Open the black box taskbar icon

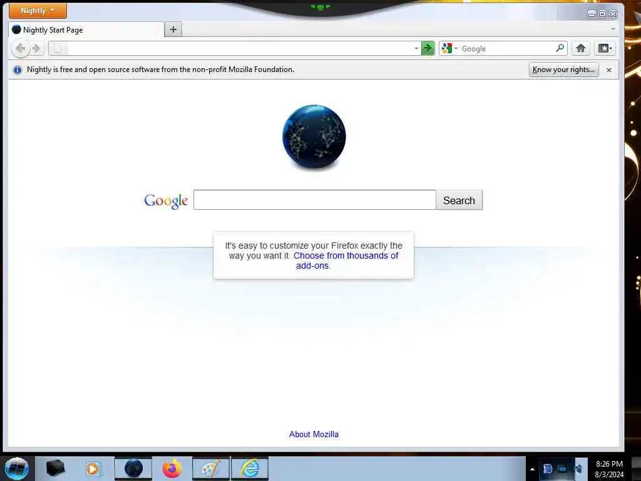click(x=56, y=468)
